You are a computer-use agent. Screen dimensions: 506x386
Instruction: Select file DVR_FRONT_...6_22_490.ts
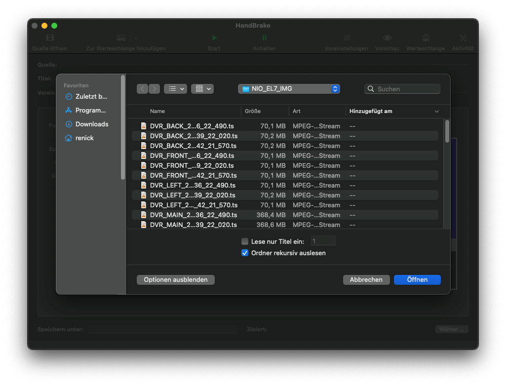pos(285,155)
